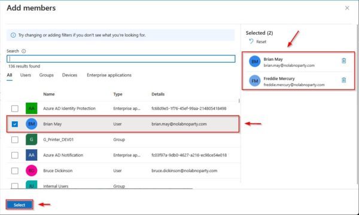Click the Brian May name in the results list
The height and width of the screenshot is (215, 359).
tap(53, 124)
